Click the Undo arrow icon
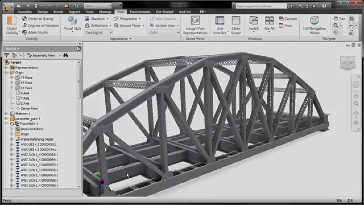364x205 pixels. (x=43, y=6)
